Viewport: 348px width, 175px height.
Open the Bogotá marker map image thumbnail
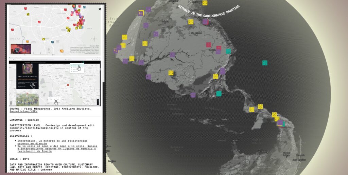(55, 30)
